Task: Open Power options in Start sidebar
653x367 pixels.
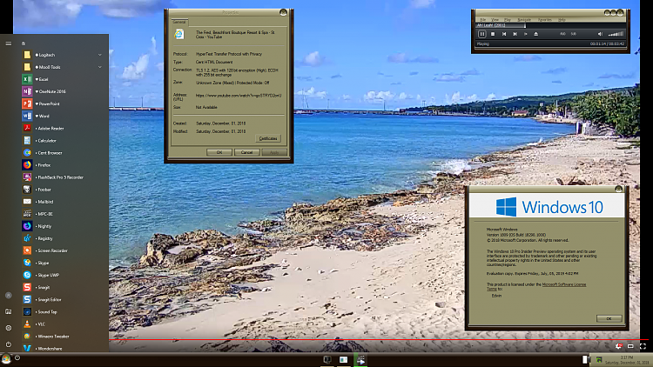Action: [9, 344]
